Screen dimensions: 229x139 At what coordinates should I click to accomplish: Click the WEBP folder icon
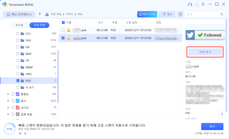tap(22, 67)
